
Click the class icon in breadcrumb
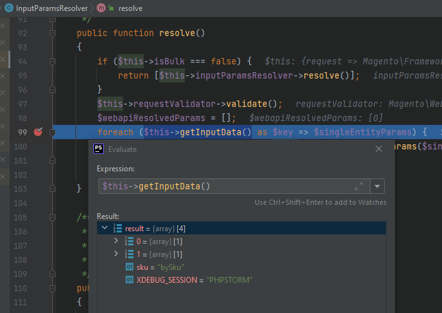(9, 8)
